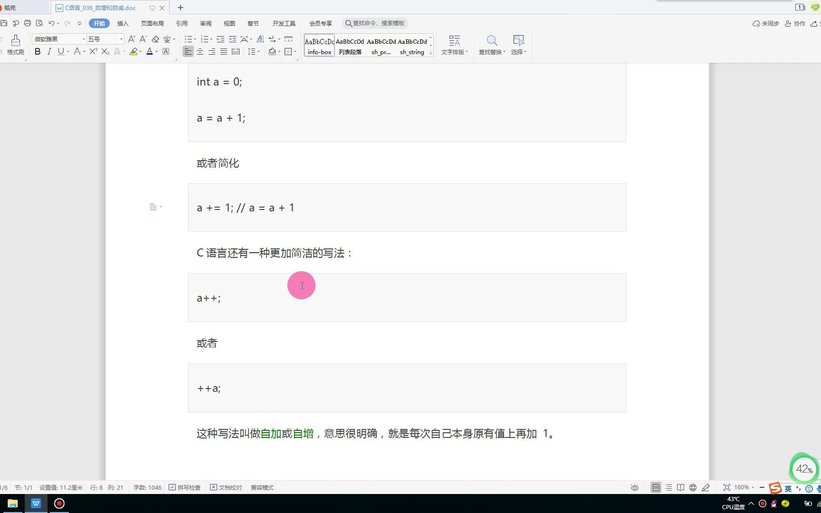Select the info-box style in the style gallery

(319, 46)
